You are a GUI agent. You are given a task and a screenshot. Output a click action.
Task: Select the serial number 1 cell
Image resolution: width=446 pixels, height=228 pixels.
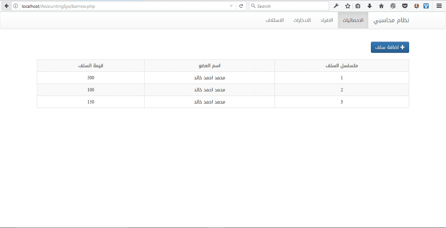point(342,78)
